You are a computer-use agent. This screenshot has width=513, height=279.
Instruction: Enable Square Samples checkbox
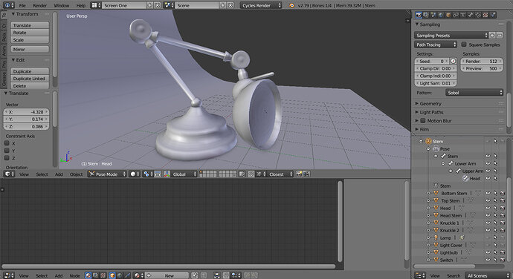464,45
